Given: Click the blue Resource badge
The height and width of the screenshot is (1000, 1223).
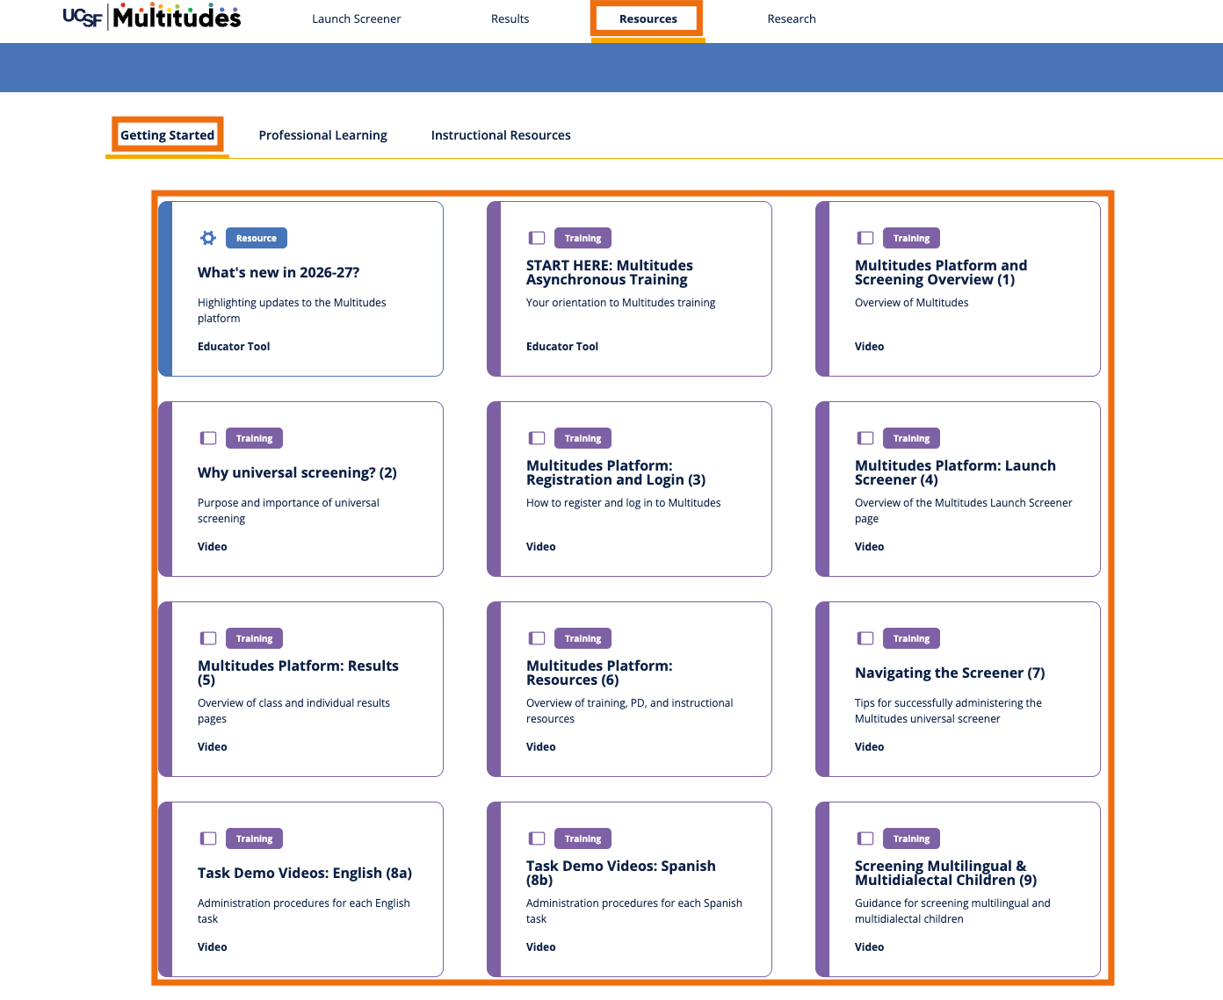Looking at the screenshot, I should tap(257, 238).
